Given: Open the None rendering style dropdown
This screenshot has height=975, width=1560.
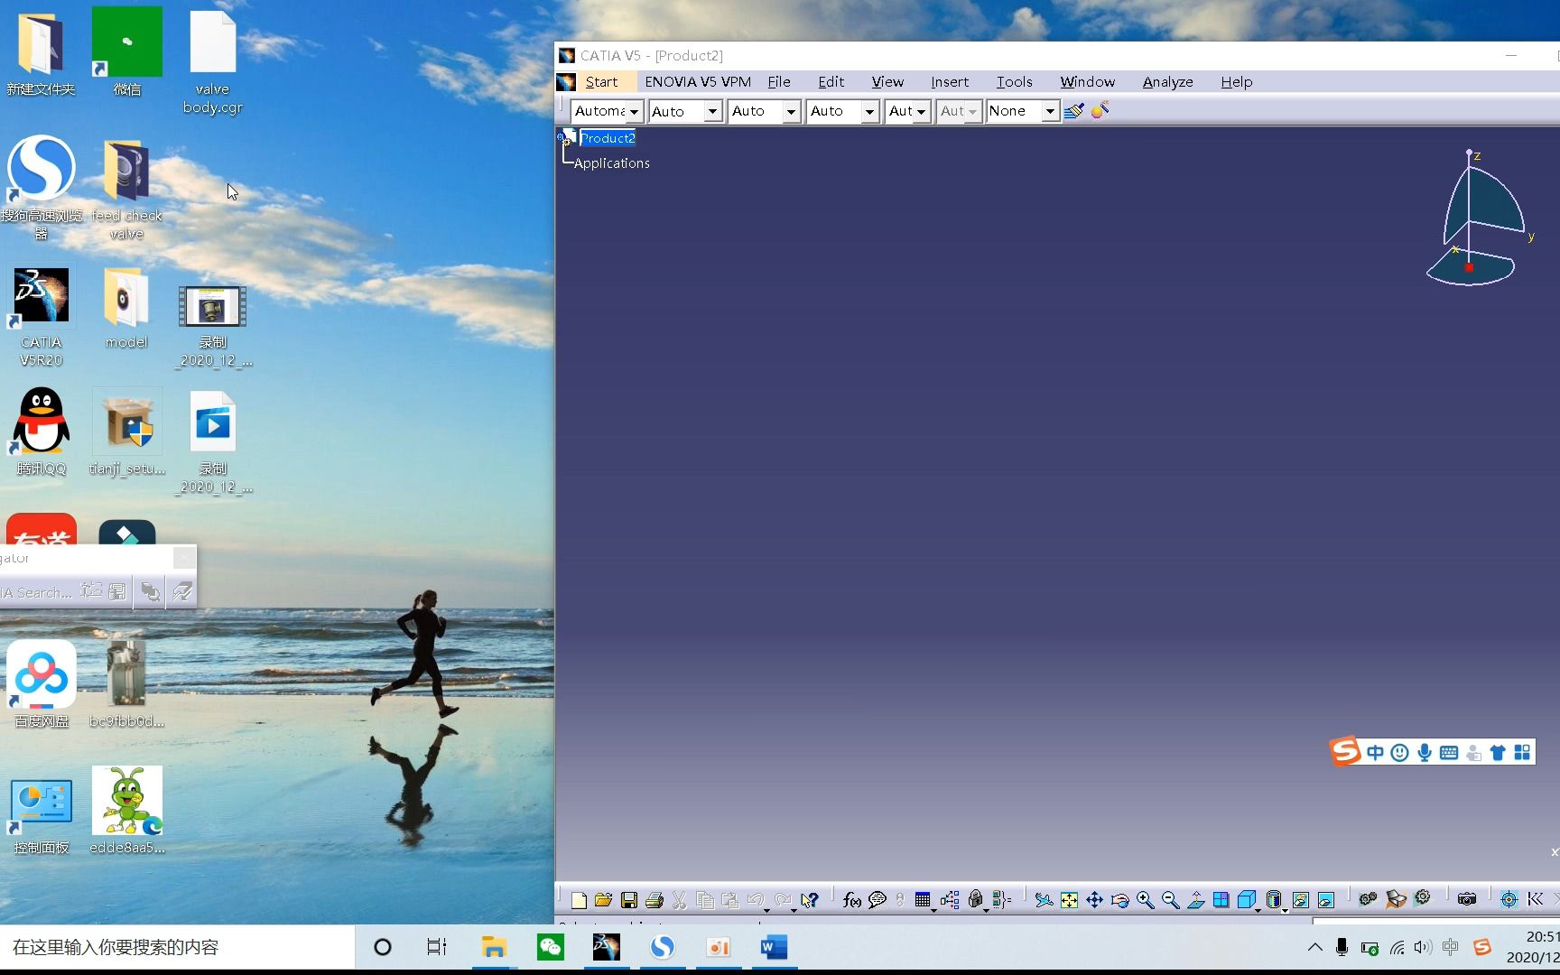Looking at the screenshot, I should tap(1050, 112).
